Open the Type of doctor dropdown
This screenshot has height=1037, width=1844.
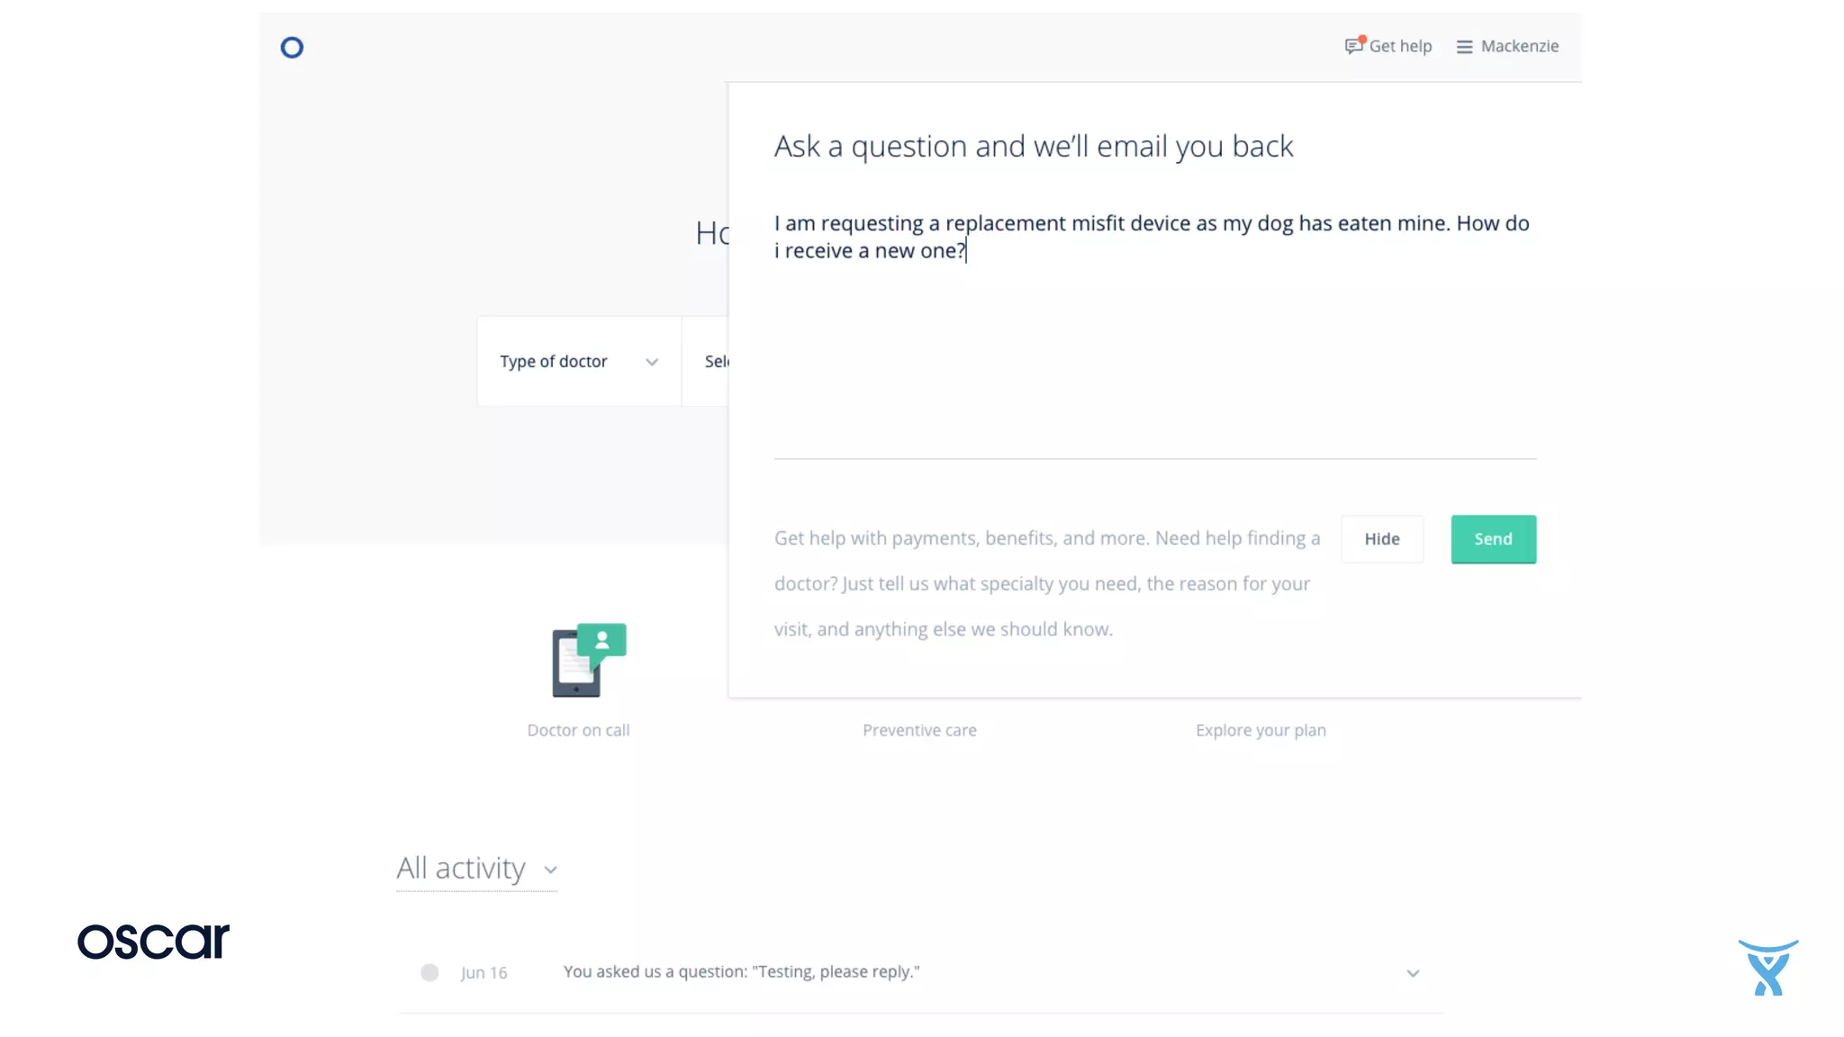tap(579, 361)
